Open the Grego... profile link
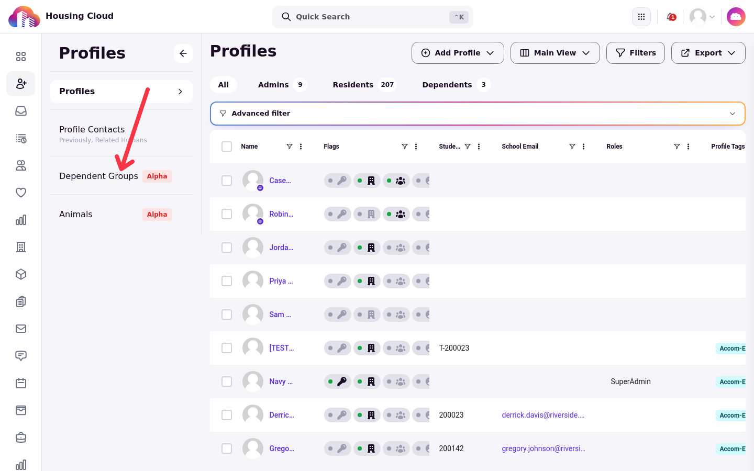This screenshot has width=754, height=471. pos(282,448)
